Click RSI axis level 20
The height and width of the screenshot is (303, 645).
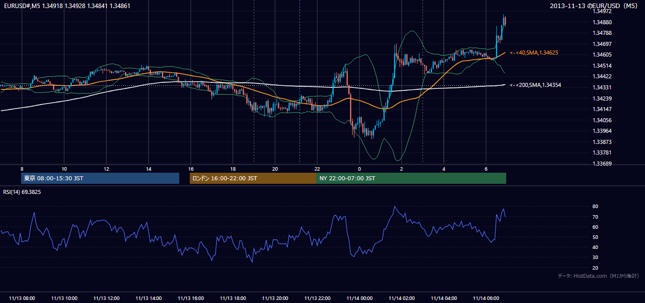pyautogui.click(x=596, y=268)
